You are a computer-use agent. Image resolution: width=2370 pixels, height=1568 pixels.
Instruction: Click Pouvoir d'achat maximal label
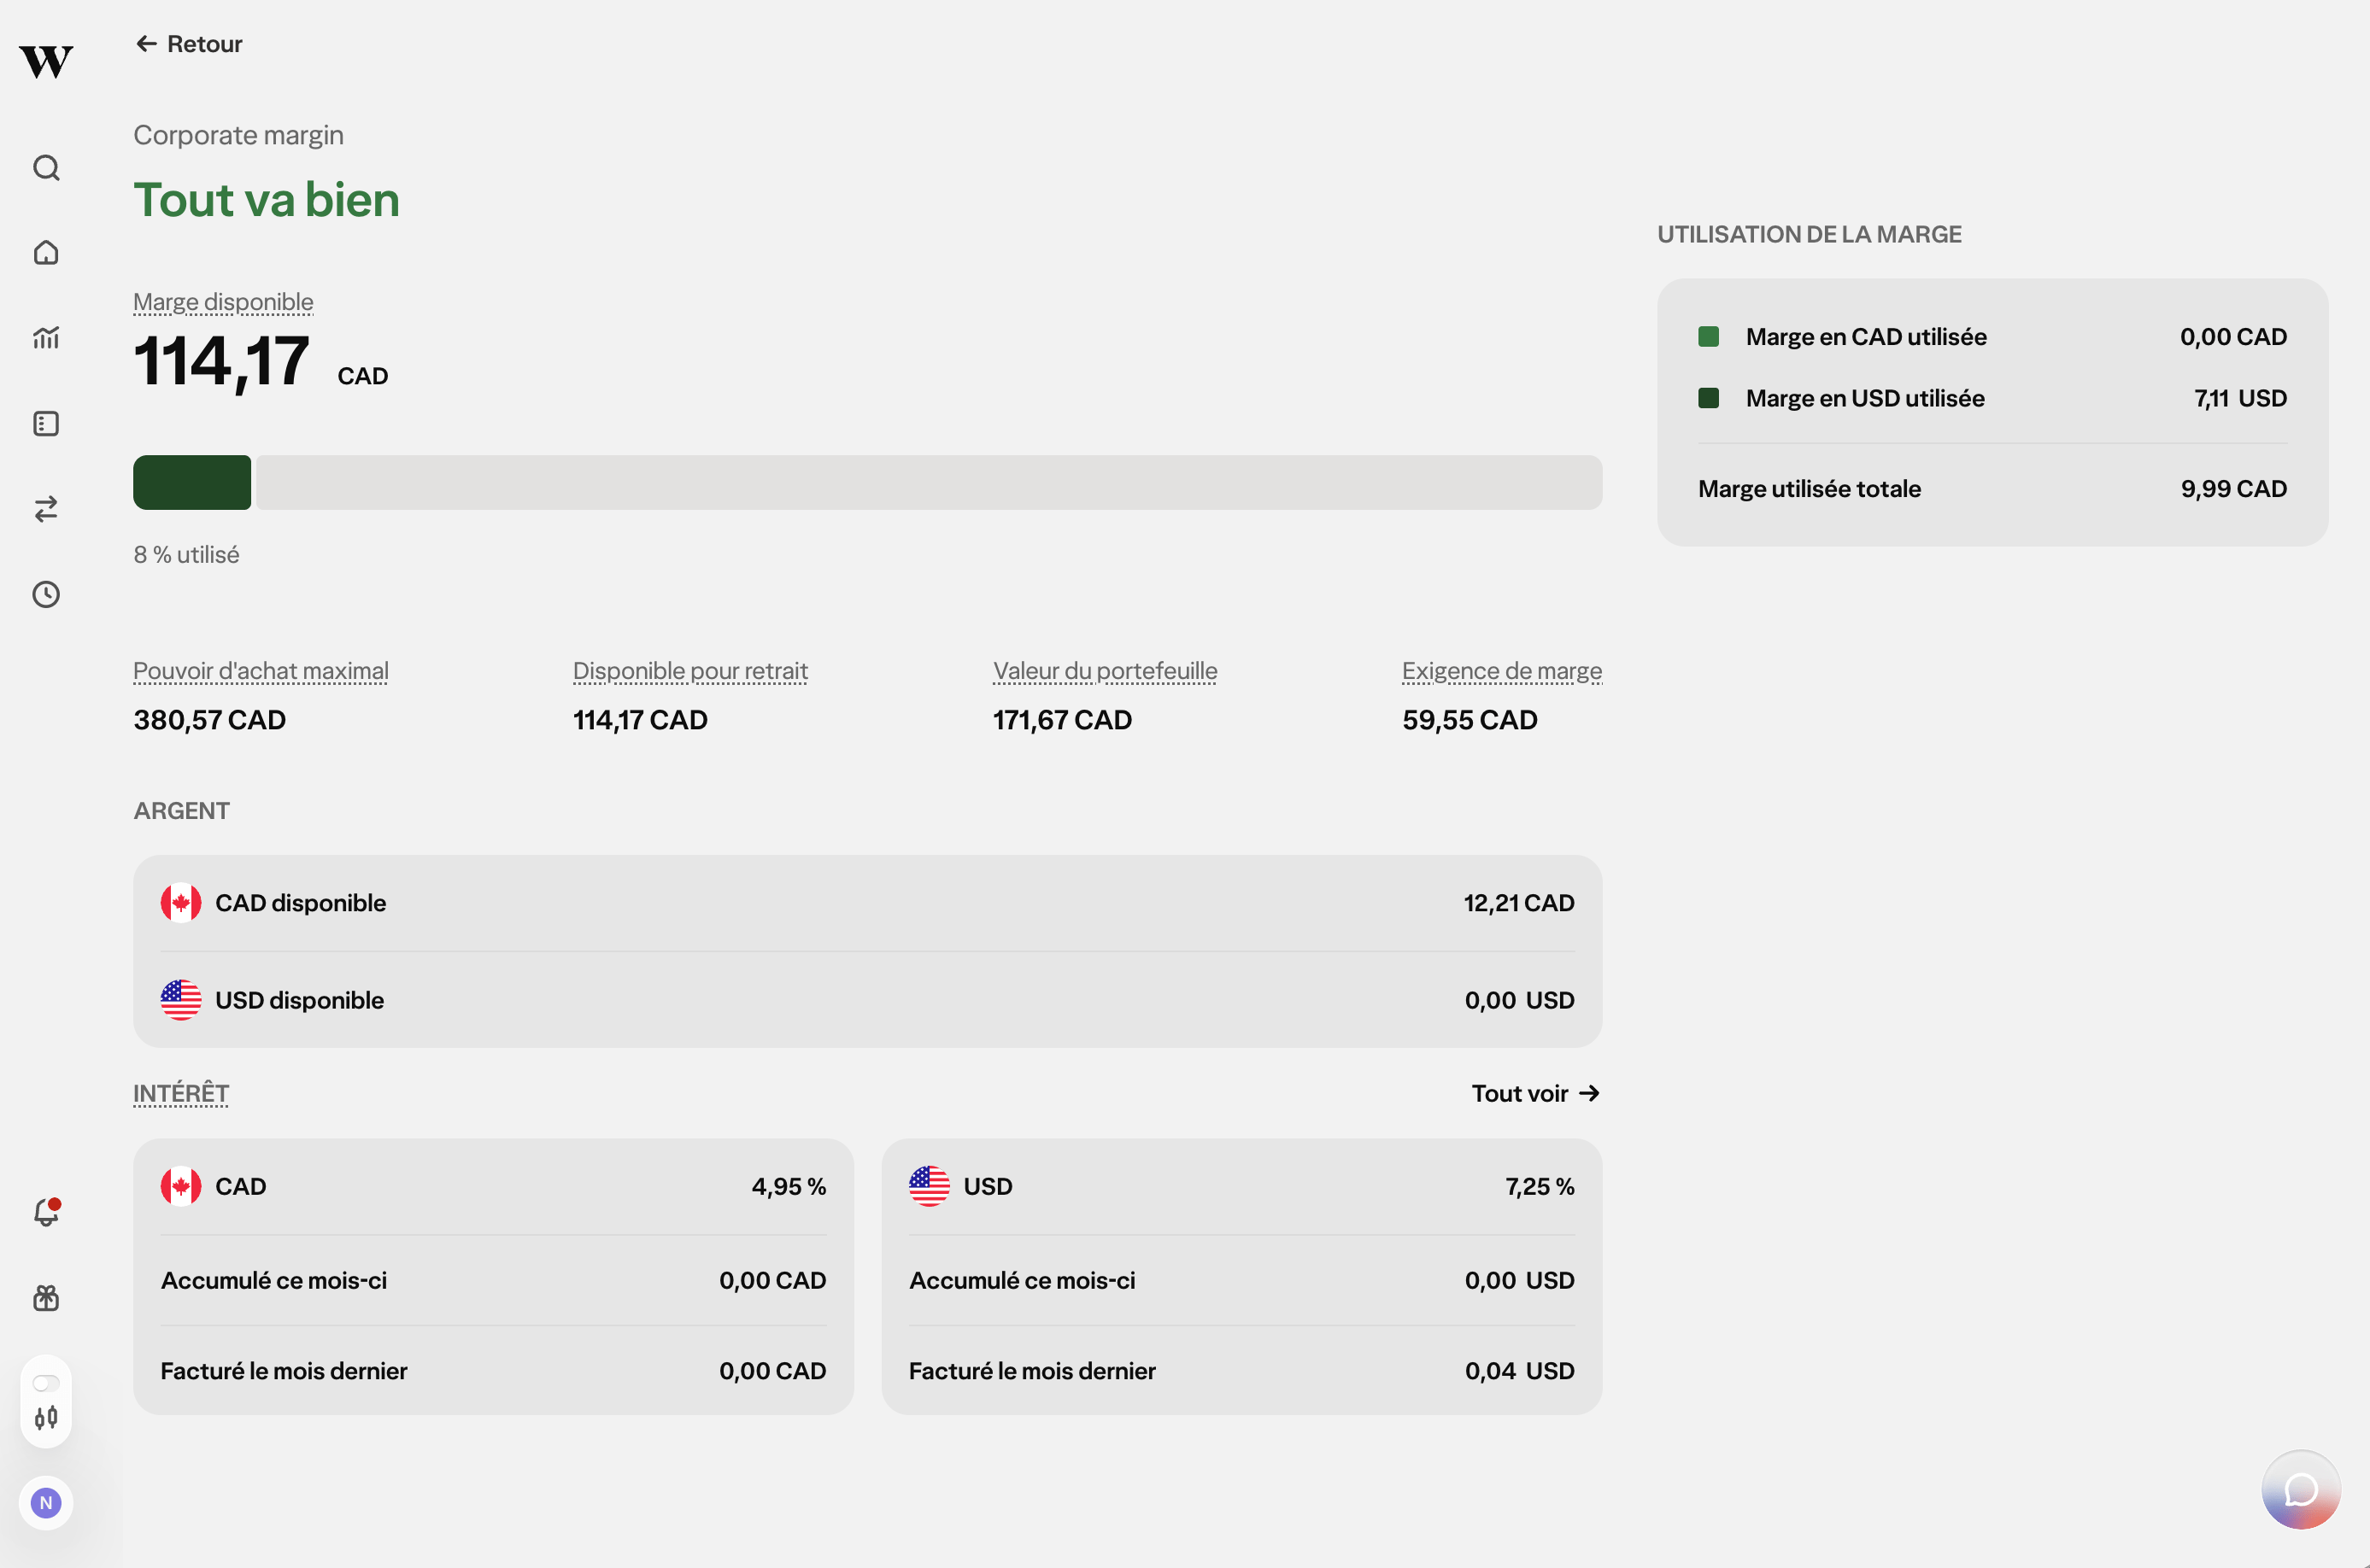pos(261,670)
